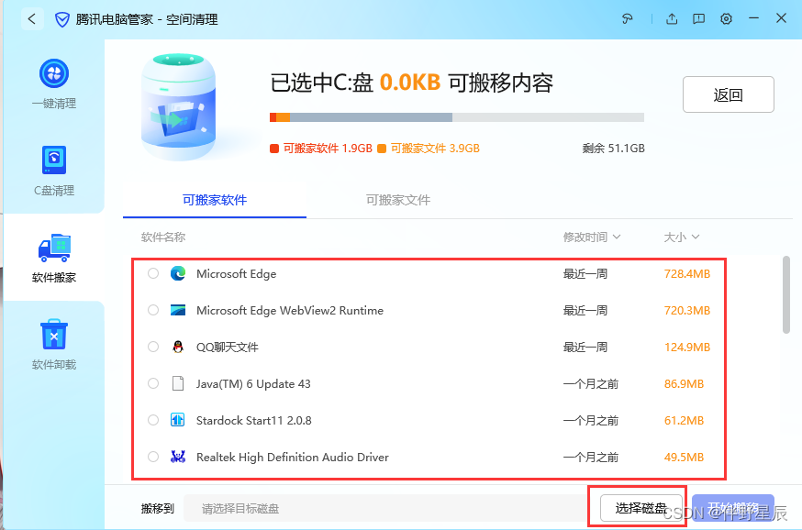Click the Realtek Audio Driver icon
802x530 pixels.
(x=177, y=457)
